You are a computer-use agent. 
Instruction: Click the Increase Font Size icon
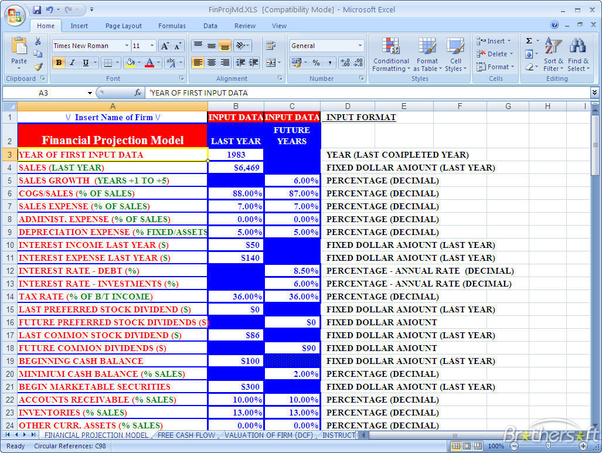[x=165, y=46]
